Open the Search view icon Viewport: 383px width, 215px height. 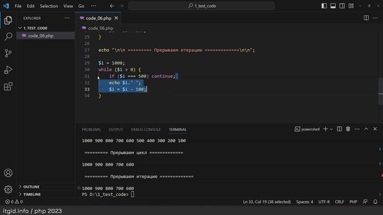click(8, 36)
